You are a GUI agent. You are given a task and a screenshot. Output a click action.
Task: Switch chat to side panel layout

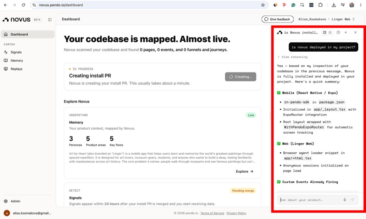click(x=325, y=32)
